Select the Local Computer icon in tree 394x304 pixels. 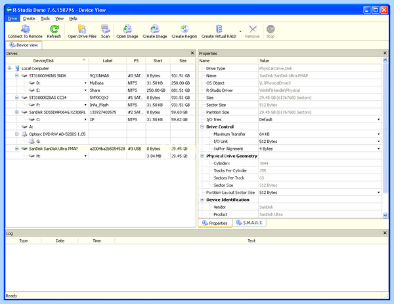17,68
